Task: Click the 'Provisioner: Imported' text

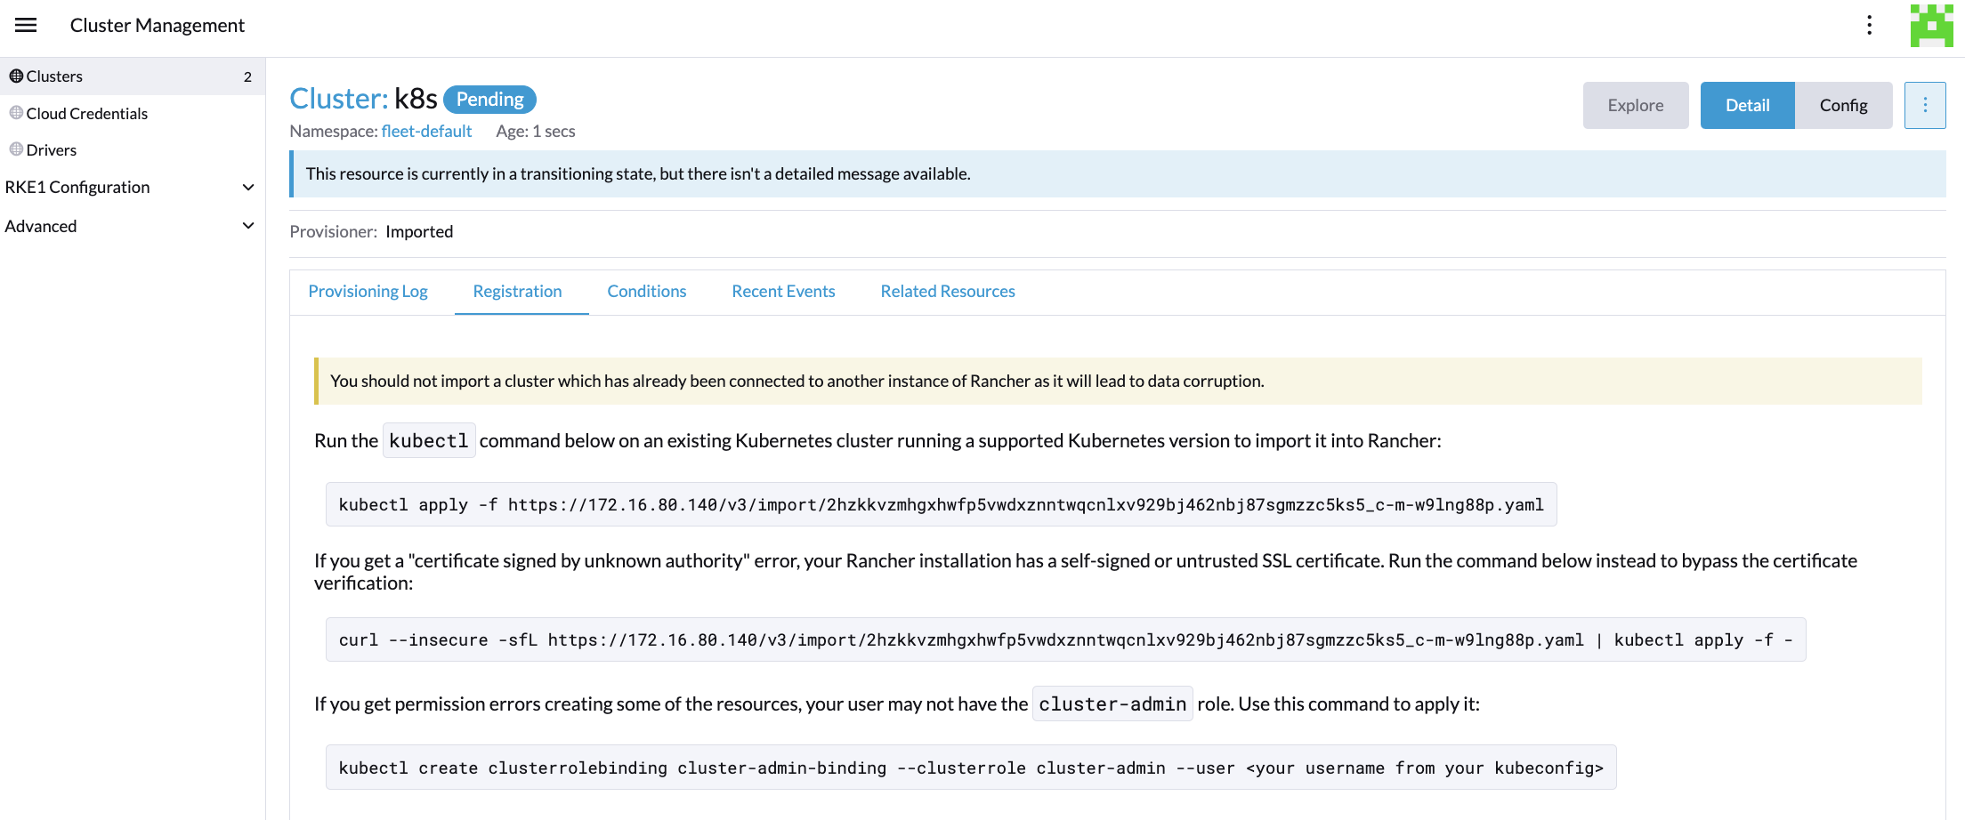Action: coord(371,231)
